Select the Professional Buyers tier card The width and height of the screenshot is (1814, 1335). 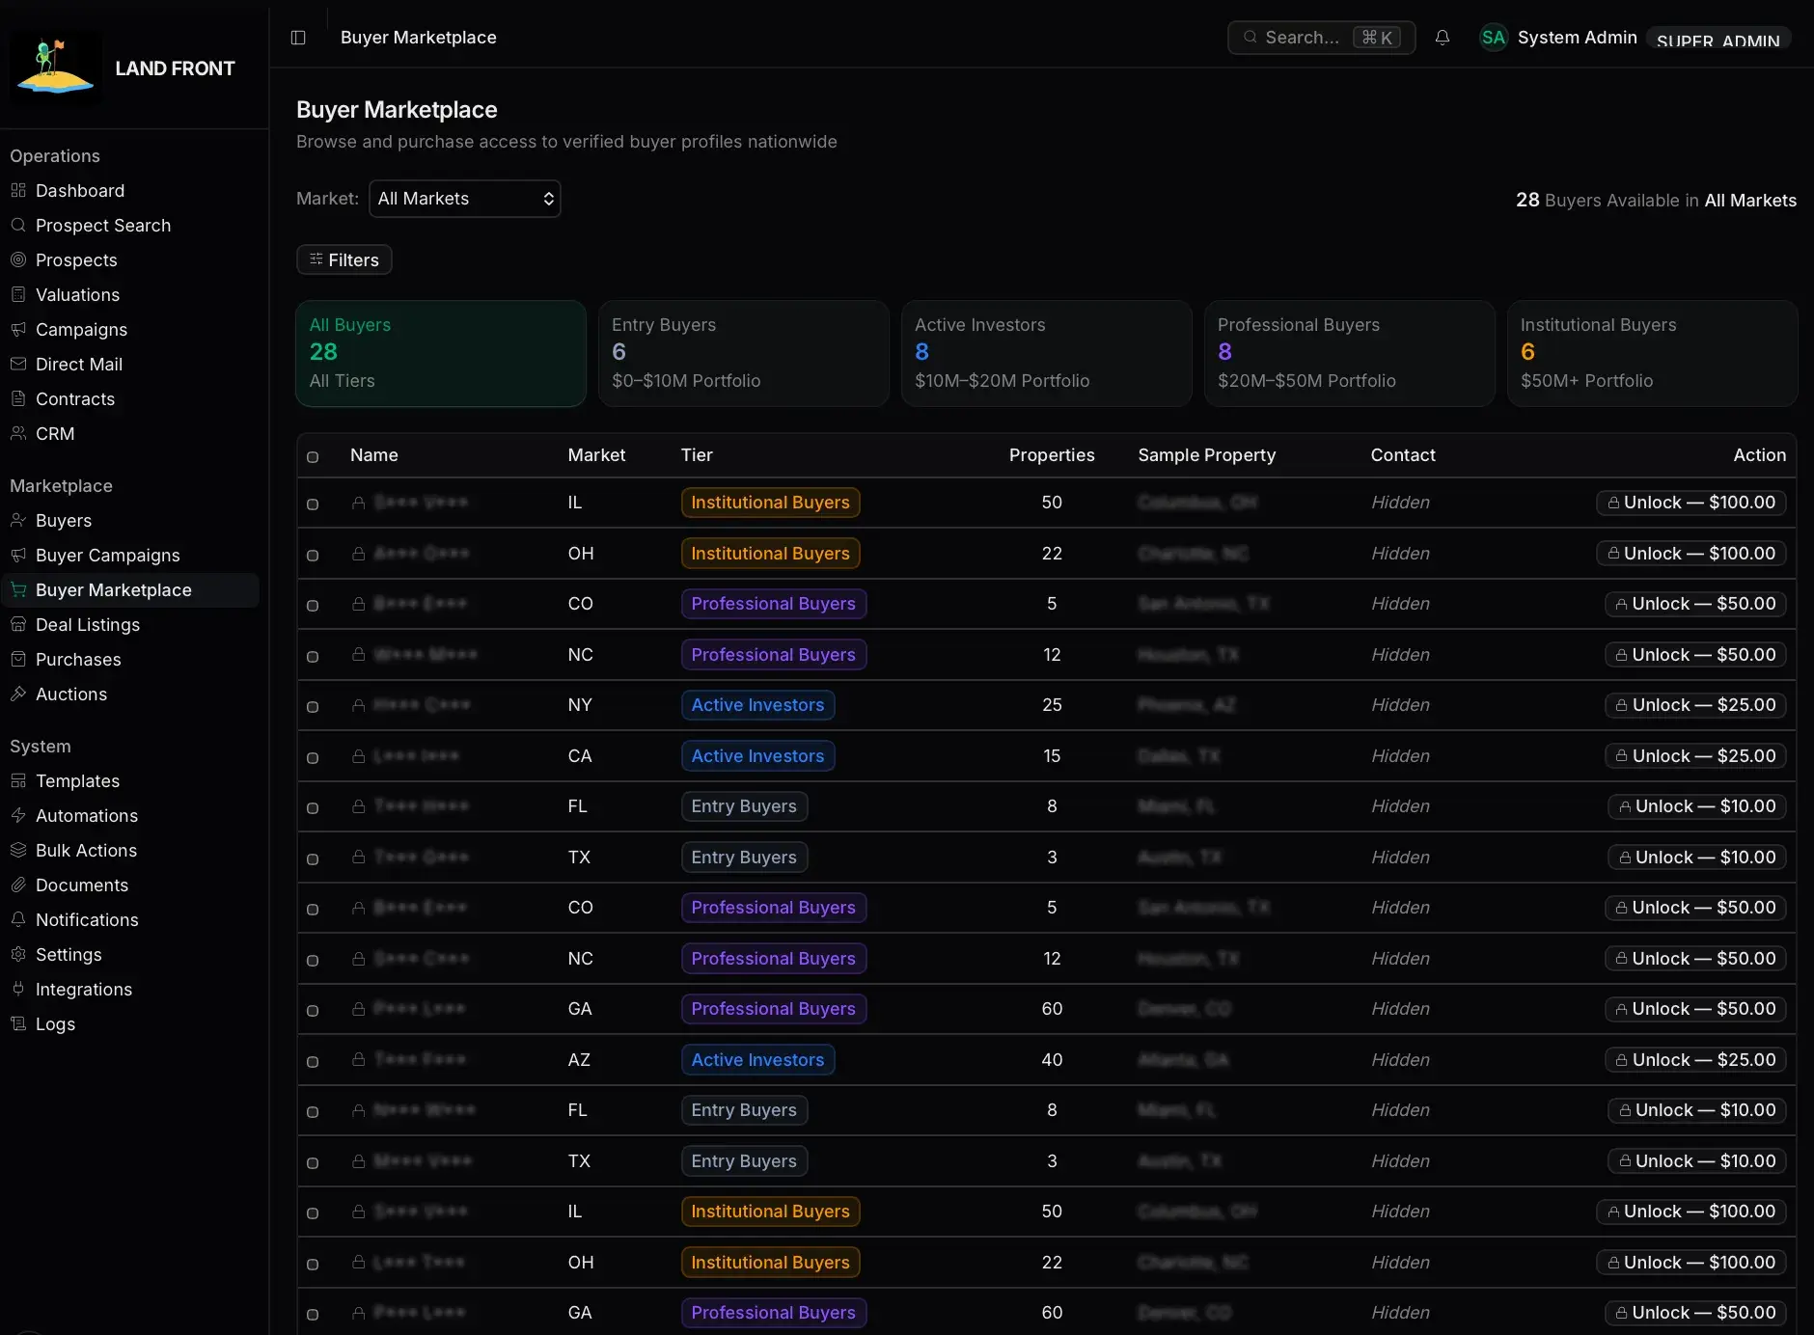click(x=1349, y=353)
